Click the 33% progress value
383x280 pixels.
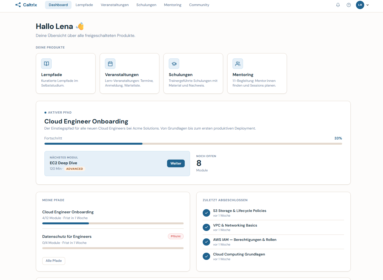pos(338,138)
